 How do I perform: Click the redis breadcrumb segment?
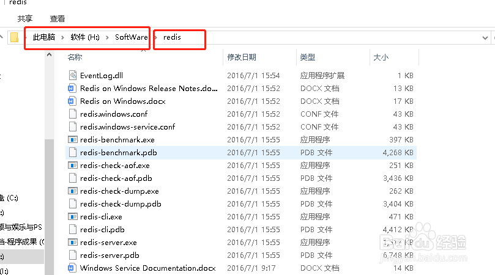(x=172, y=37)
